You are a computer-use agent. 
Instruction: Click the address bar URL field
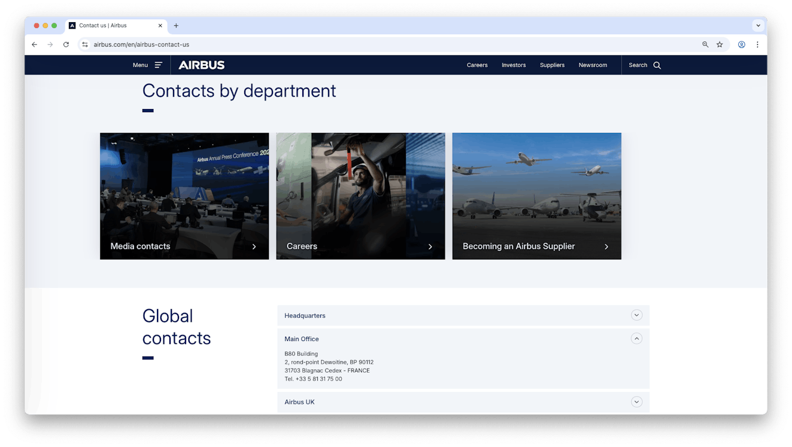(389, 44)
